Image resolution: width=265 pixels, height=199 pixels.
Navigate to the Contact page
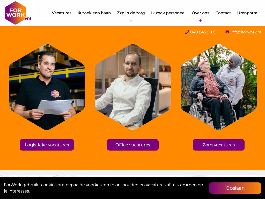(x=223, y=13)
